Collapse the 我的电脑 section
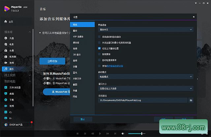Image resolution: width=211 pixels, height=137 pixels. click(30, 81)
